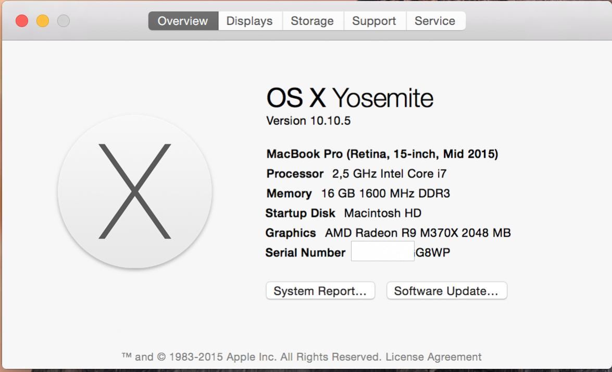Click the OS X Yosemite logo
Screen dimensions: 612x372
[x=135, y=191]
